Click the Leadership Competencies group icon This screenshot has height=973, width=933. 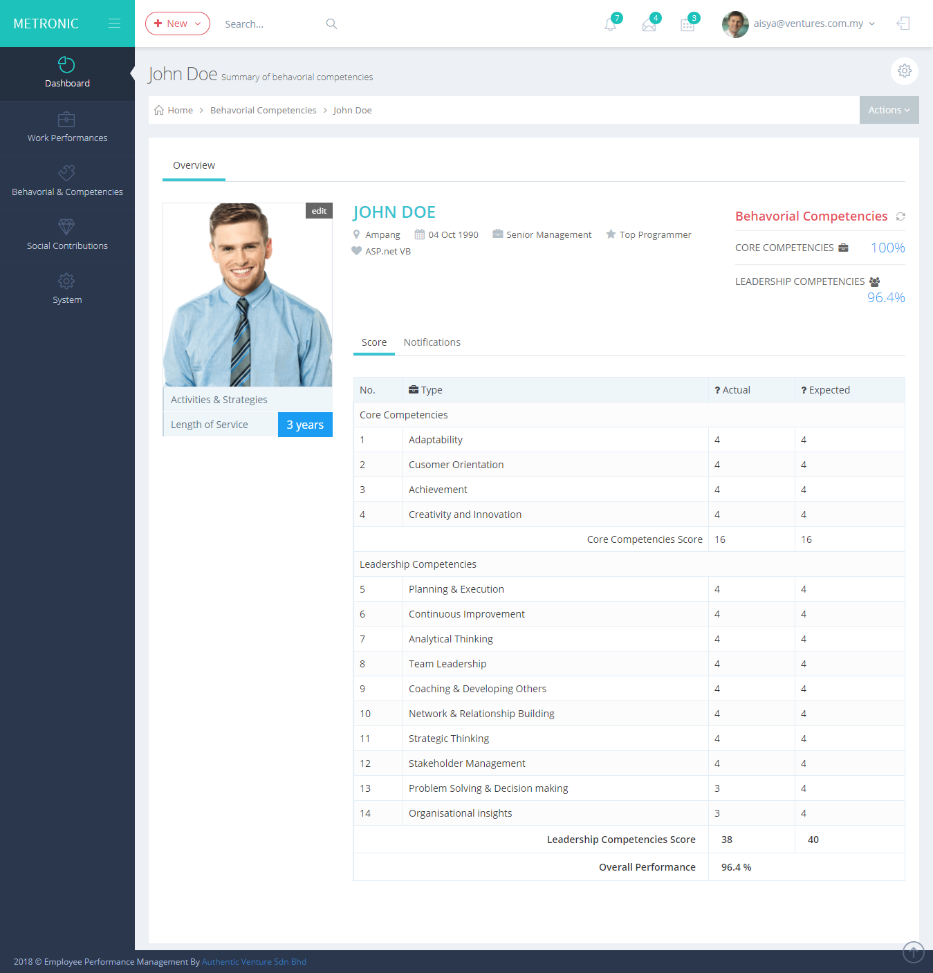tap(874, 281)
